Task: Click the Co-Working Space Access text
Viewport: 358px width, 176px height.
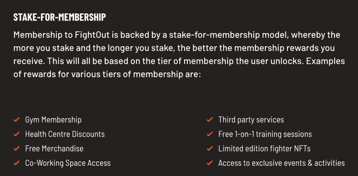Action: [68, 163]
